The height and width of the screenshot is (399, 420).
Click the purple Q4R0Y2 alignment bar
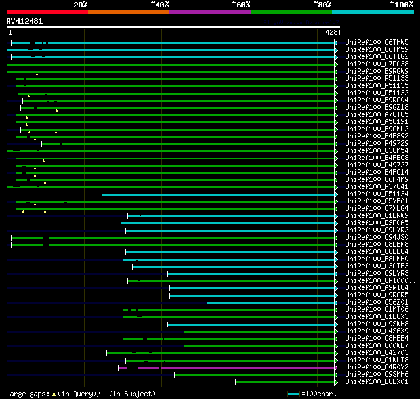[226, 368]
